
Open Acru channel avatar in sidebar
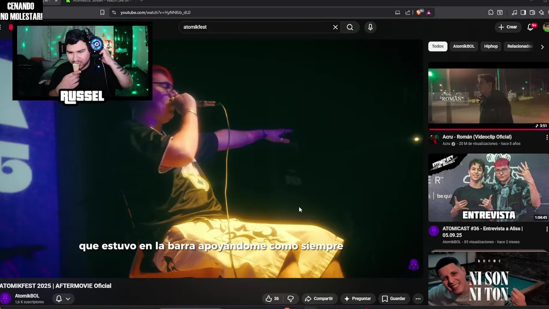point(434,139)
